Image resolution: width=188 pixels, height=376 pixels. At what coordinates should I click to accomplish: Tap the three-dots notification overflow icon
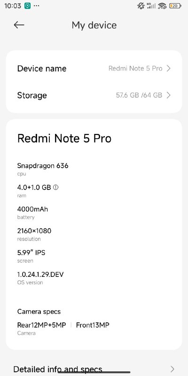coord(37,6)
